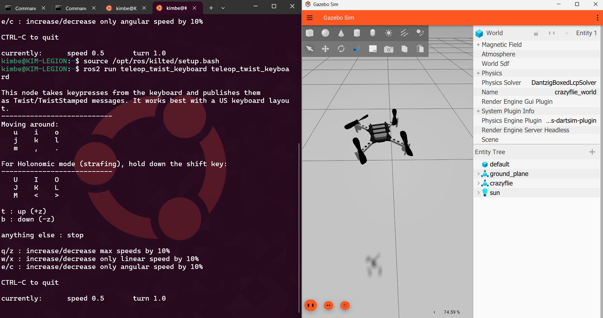Viewport: 603px width, 318px height.
Task: Click the crazyflie_world name value
Action: (x=575, y=92)
